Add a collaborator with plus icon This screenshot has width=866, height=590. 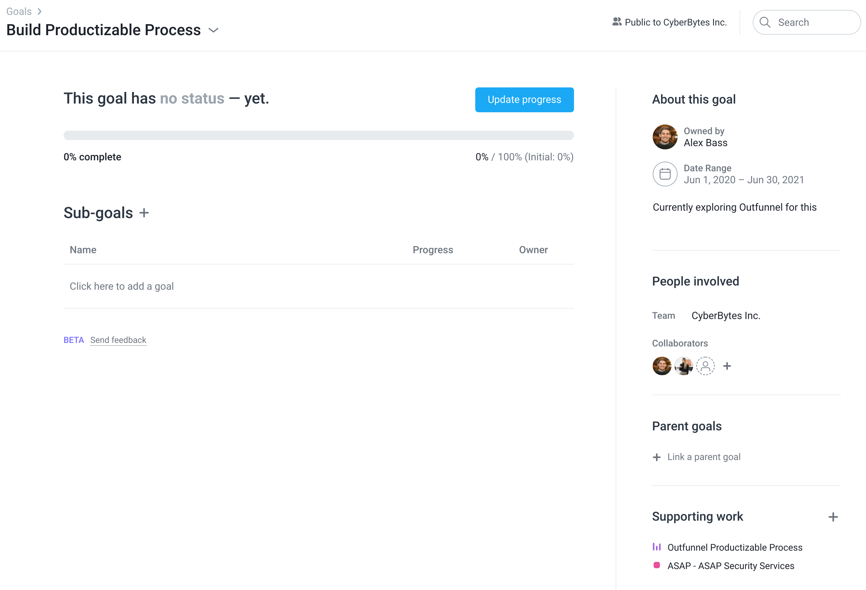point(727,366)
